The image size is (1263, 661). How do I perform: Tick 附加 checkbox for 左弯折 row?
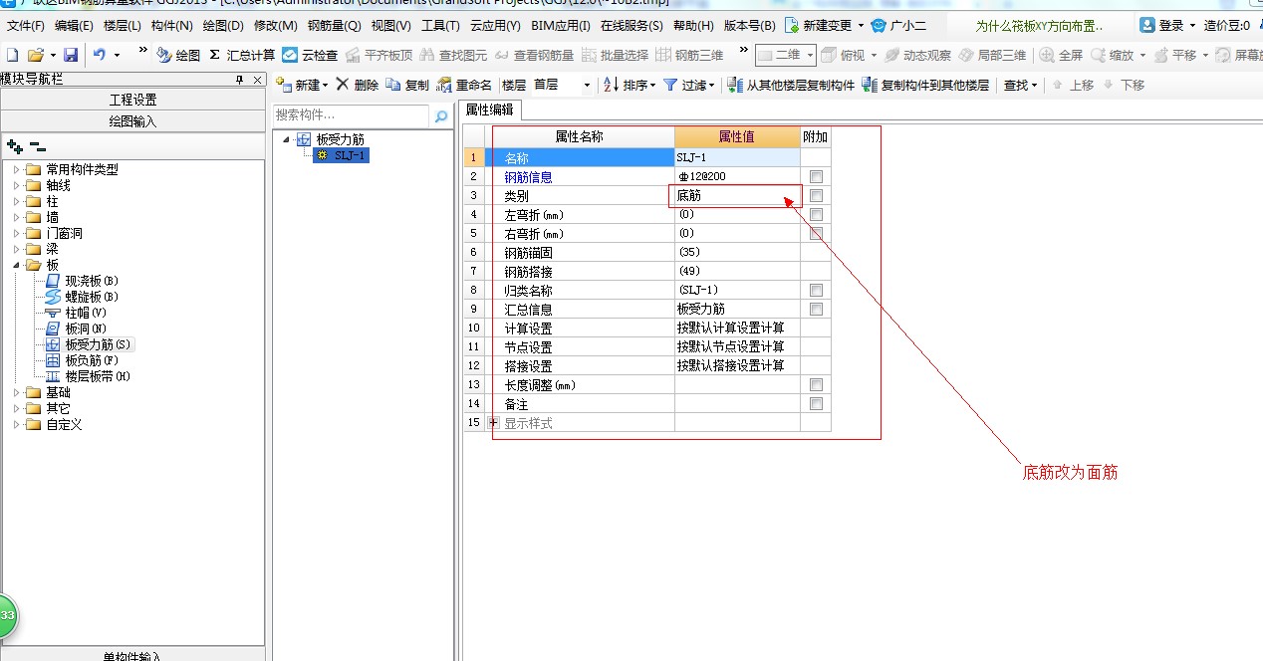816,214
